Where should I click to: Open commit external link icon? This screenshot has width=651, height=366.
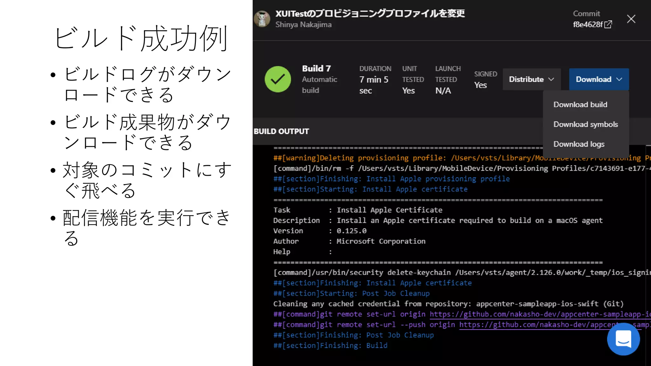click(x=608, y=24)
